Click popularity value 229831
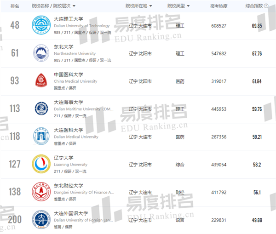 pyautogui.click(x=218, y=220)
